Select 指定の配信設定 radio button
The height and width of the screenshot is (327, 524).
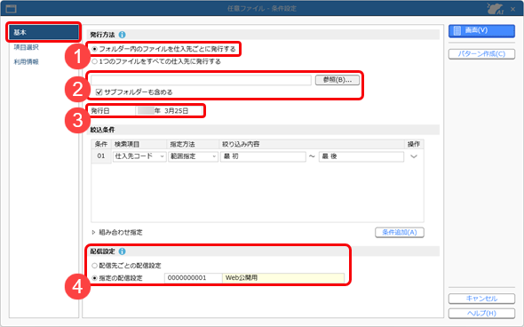[x=95, y=278]
